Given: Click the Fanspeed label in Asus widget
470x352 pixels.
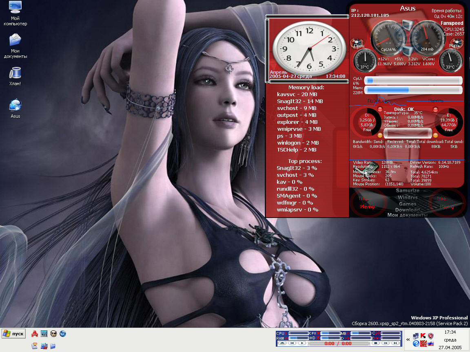Looking at the screenshot, I should click(x=452, y=23).
